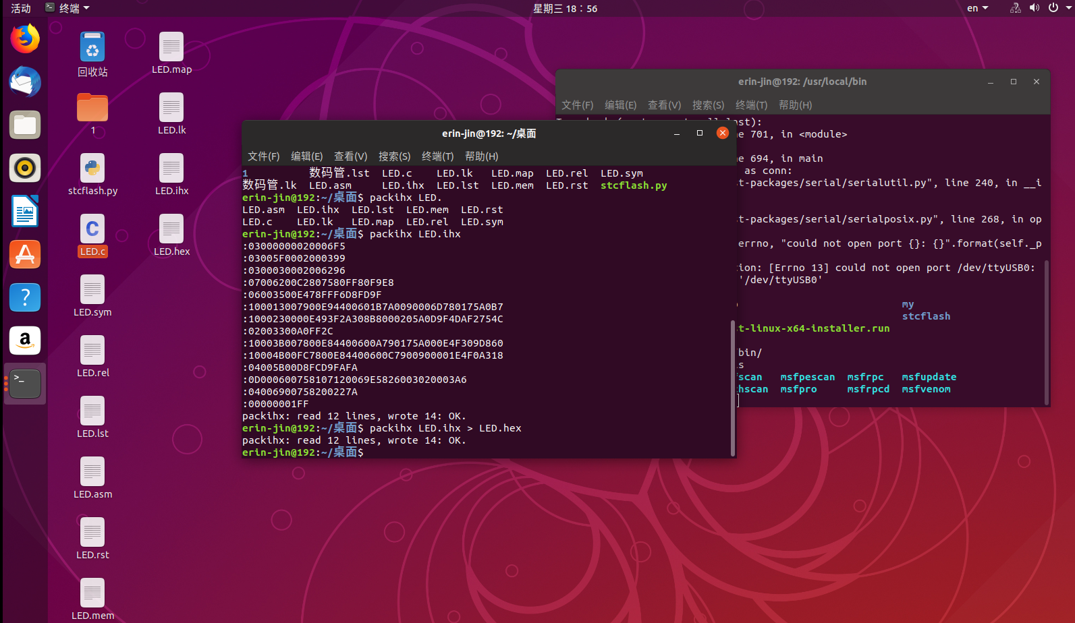Open Rhythmbox music player icon
The width and height of the screenshot is (1075, 623).
(x=25, y=168)
